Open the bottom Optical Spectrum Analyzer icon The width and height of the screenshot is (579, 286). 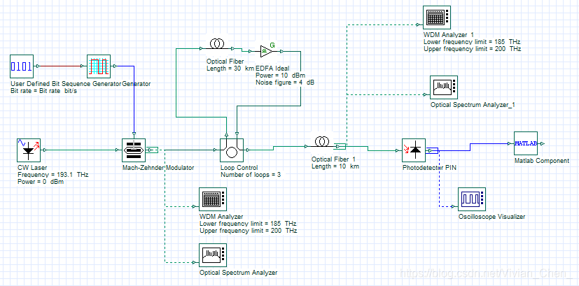(213, 255)
